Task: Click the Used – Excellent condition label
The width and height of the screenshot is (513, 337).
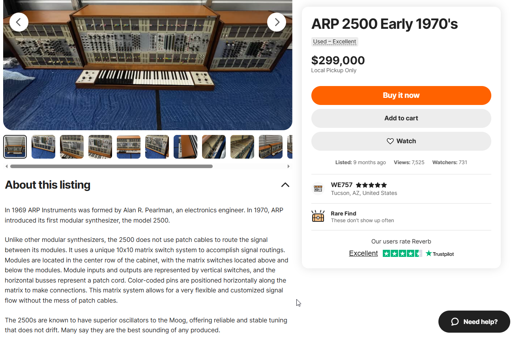Action: click(335, 41)
